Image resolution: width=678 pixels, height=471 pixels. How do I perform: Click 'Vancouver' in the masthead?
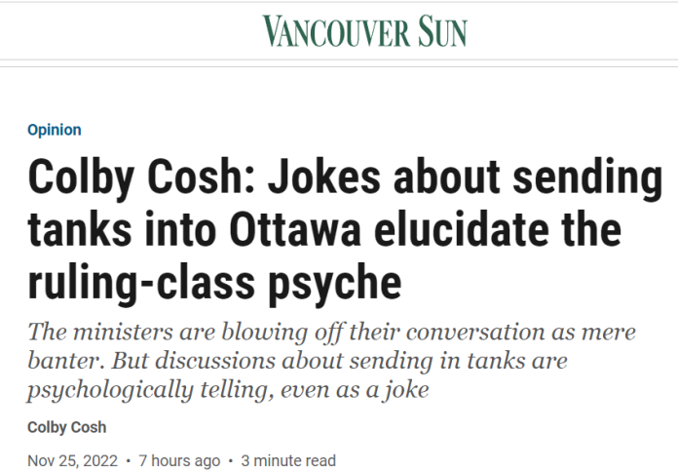[x=336, y=31]
